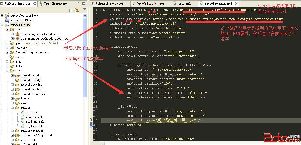Expand the drawable-hdpi folder

[x=12, y=75]
